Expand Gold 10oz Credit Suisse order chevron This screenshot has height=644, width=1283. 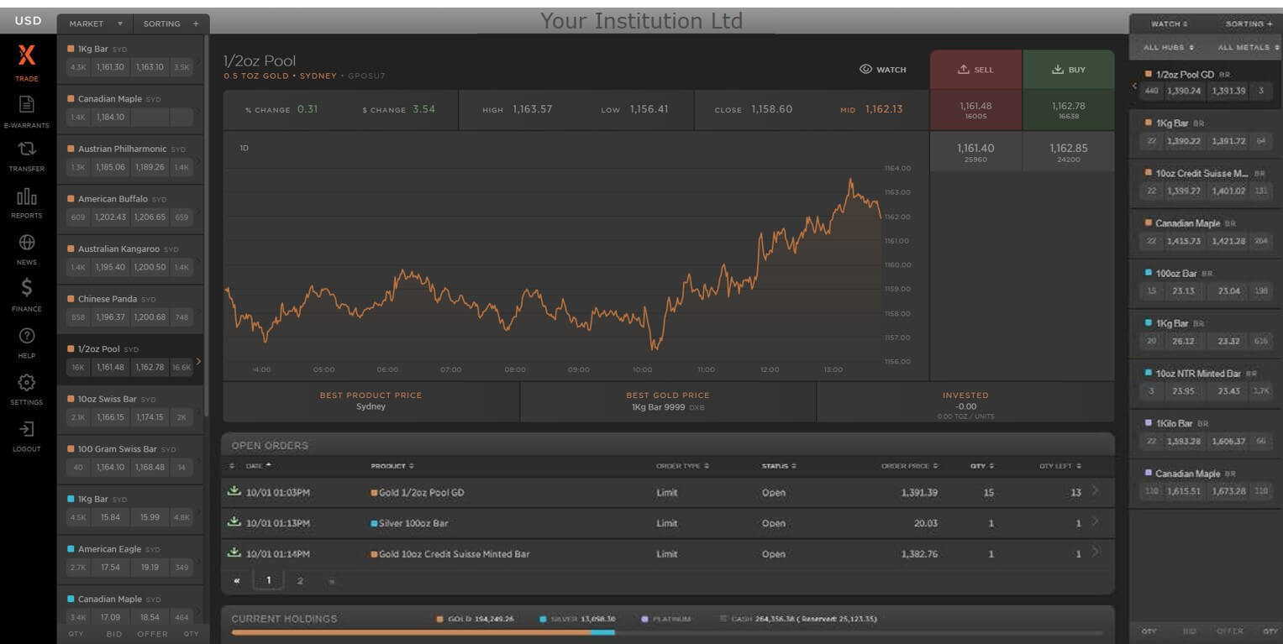pyautogui.click(x=1094, y=552)
